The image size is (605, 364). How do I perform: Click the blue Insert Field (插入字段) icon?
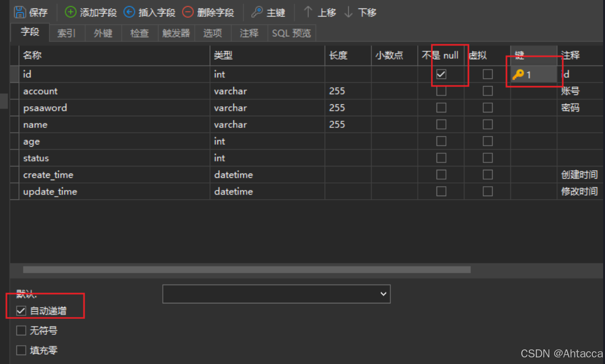129,12
